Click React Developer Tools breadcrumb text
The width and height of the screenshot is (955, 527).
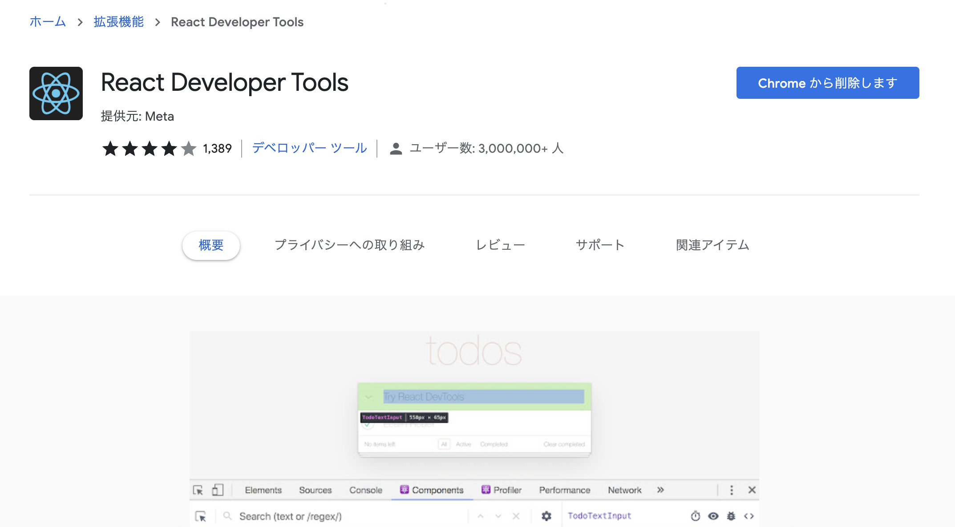click(237, 22)
